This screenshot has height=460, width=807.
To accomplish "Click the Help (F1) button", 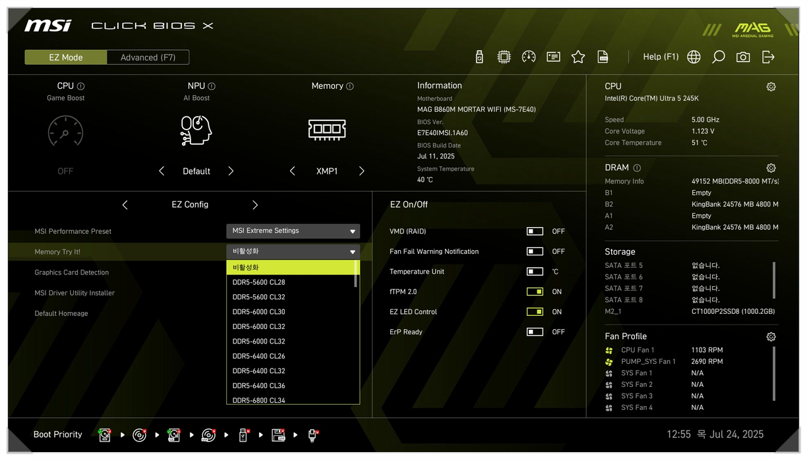I will pyautogui.click(x=661, y=57).
